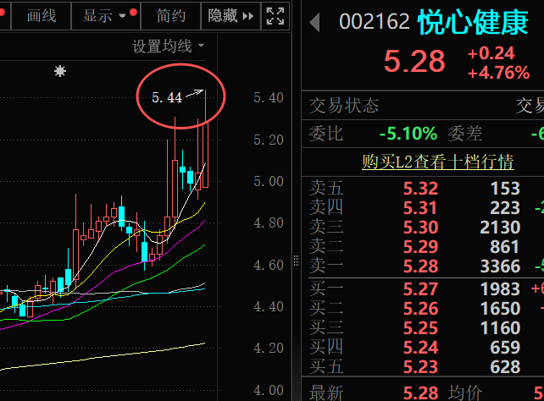Screen dimensions: 544x401
Task: Select the 买五 price 5.23
Action: (x=420, y=366)
